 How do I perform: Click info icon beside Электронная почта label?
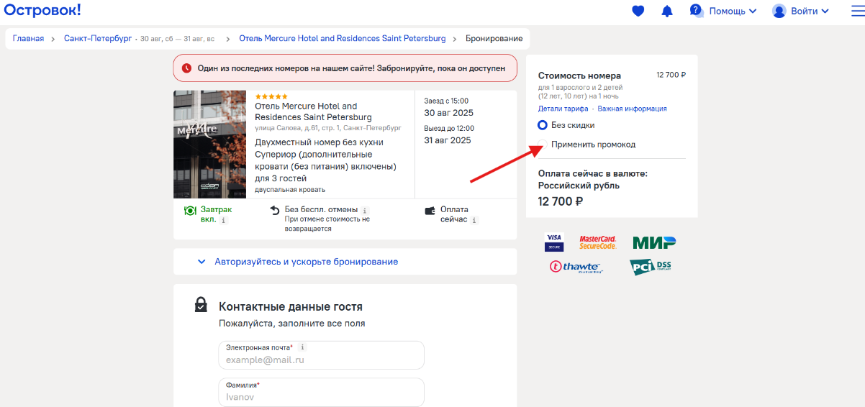click(302, 347)
